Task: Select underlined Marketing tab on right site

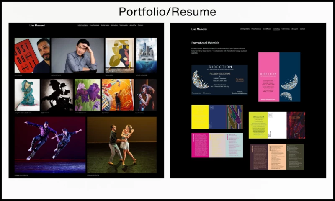Action: (276, 29)
